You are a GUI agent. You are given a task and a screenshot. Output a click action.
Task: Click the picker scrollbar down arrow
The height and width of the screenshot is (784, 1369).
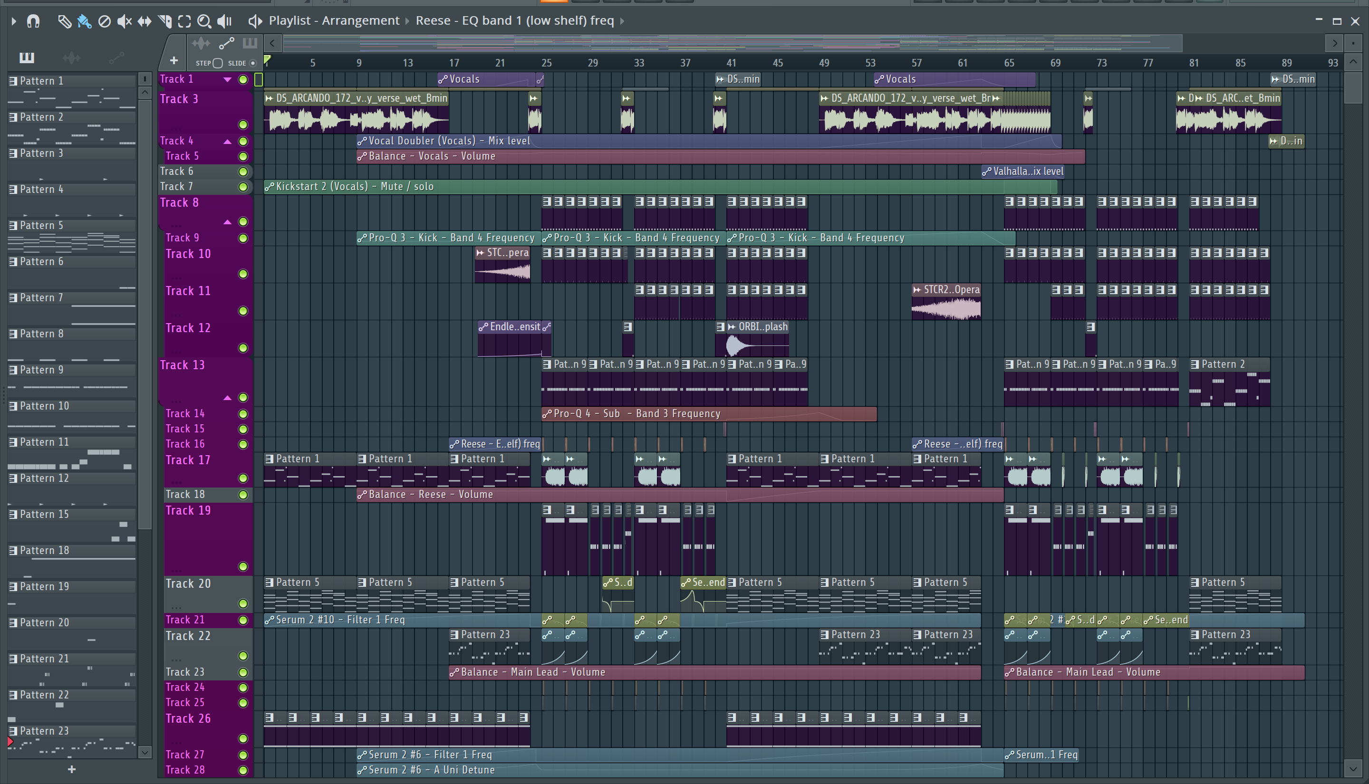pyautogui.click(x=145, y=752)
